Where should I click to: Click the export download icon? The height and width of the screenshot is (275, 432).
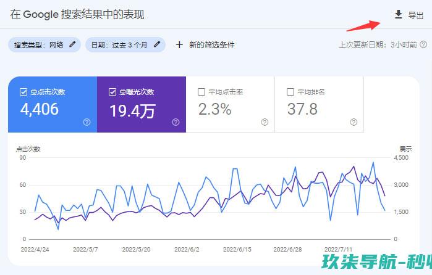399,14
